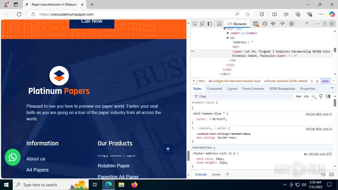This screenshot has width=338, height=190.
Task: Switch to the Layout tab
Action: tap(232, 89)
